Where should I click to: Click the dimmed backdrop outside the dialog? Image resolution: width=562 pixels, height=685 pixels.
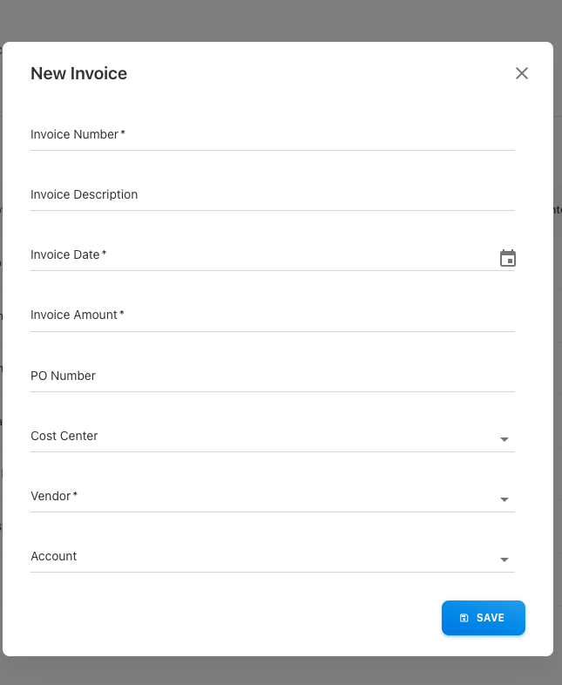[279, 19]
